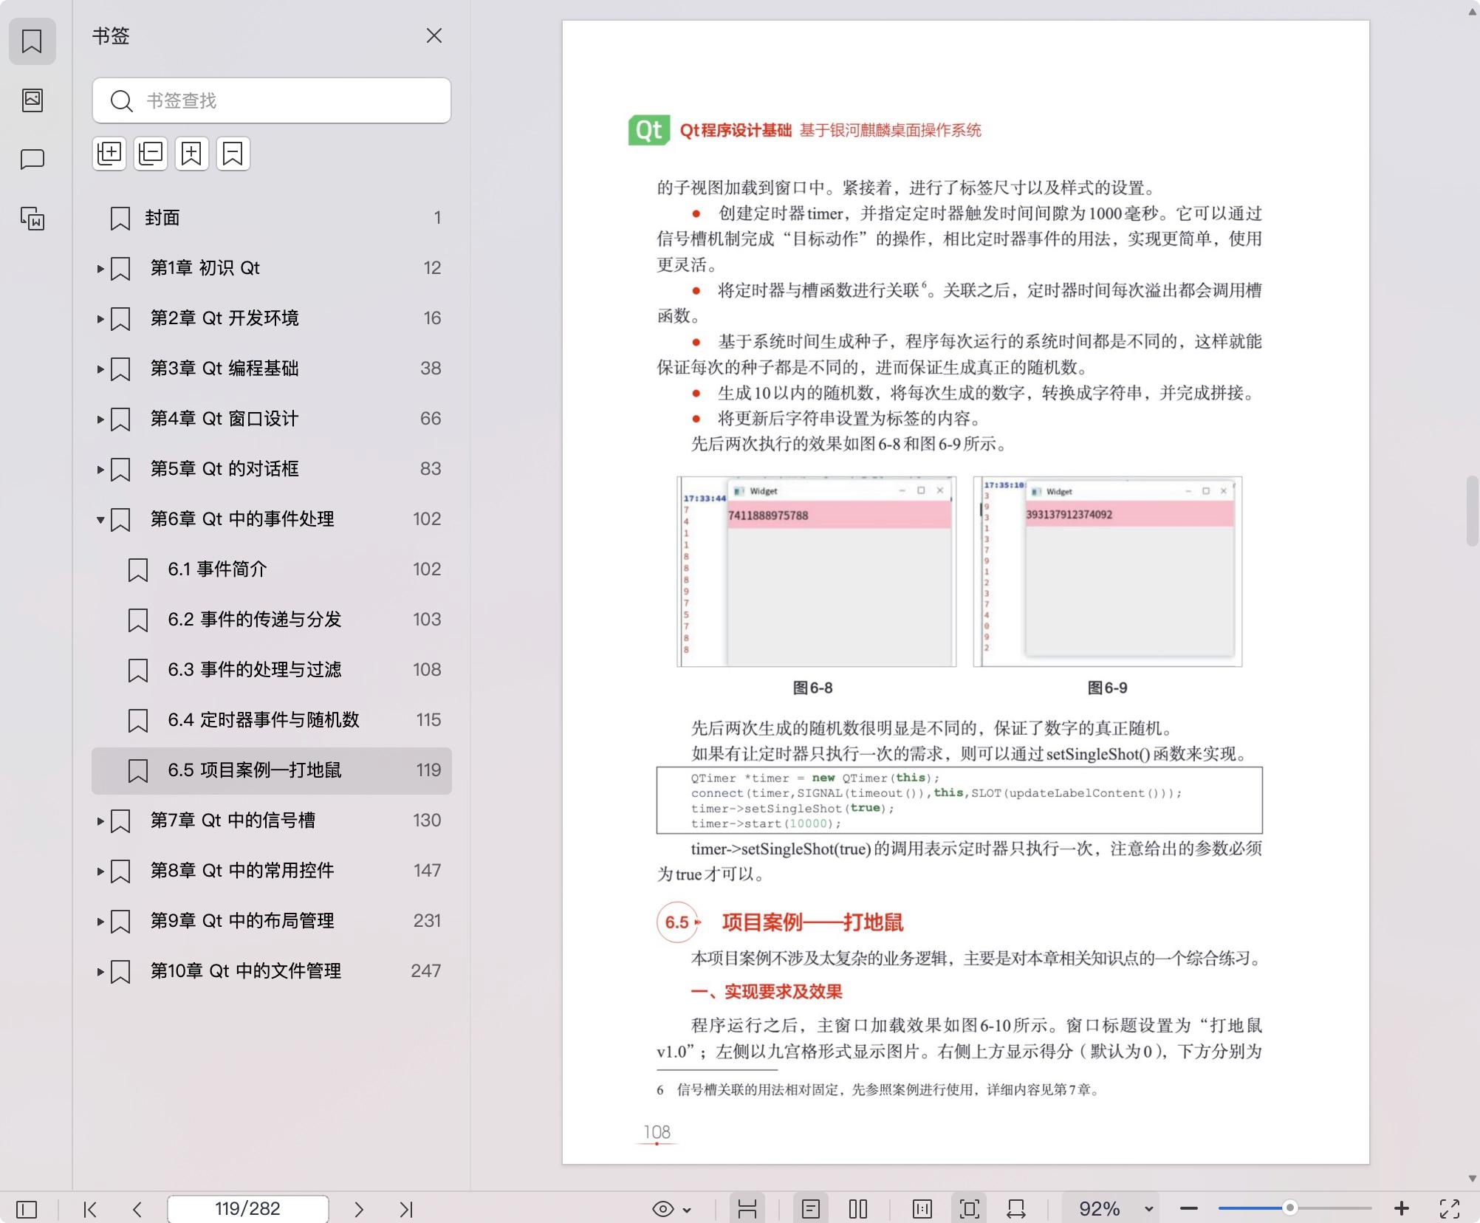Open the thumbnails sidebar panel icon
Screen dimensions: 1480x1223
click(x=32, y=100)
